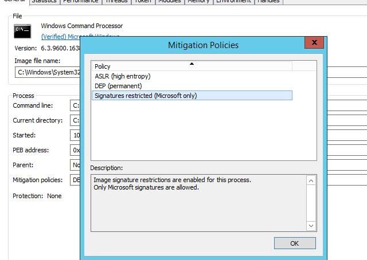Image resolution: width=367 pixels, height=260 pixels.
Task: Open the Memory tab
Action: 198,1
